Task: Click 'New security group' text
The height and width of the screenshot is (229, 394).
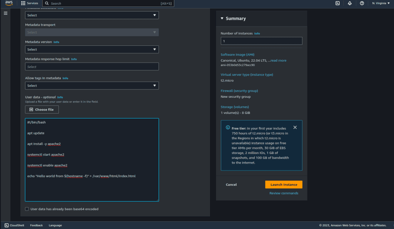Action: coord(235,97)
